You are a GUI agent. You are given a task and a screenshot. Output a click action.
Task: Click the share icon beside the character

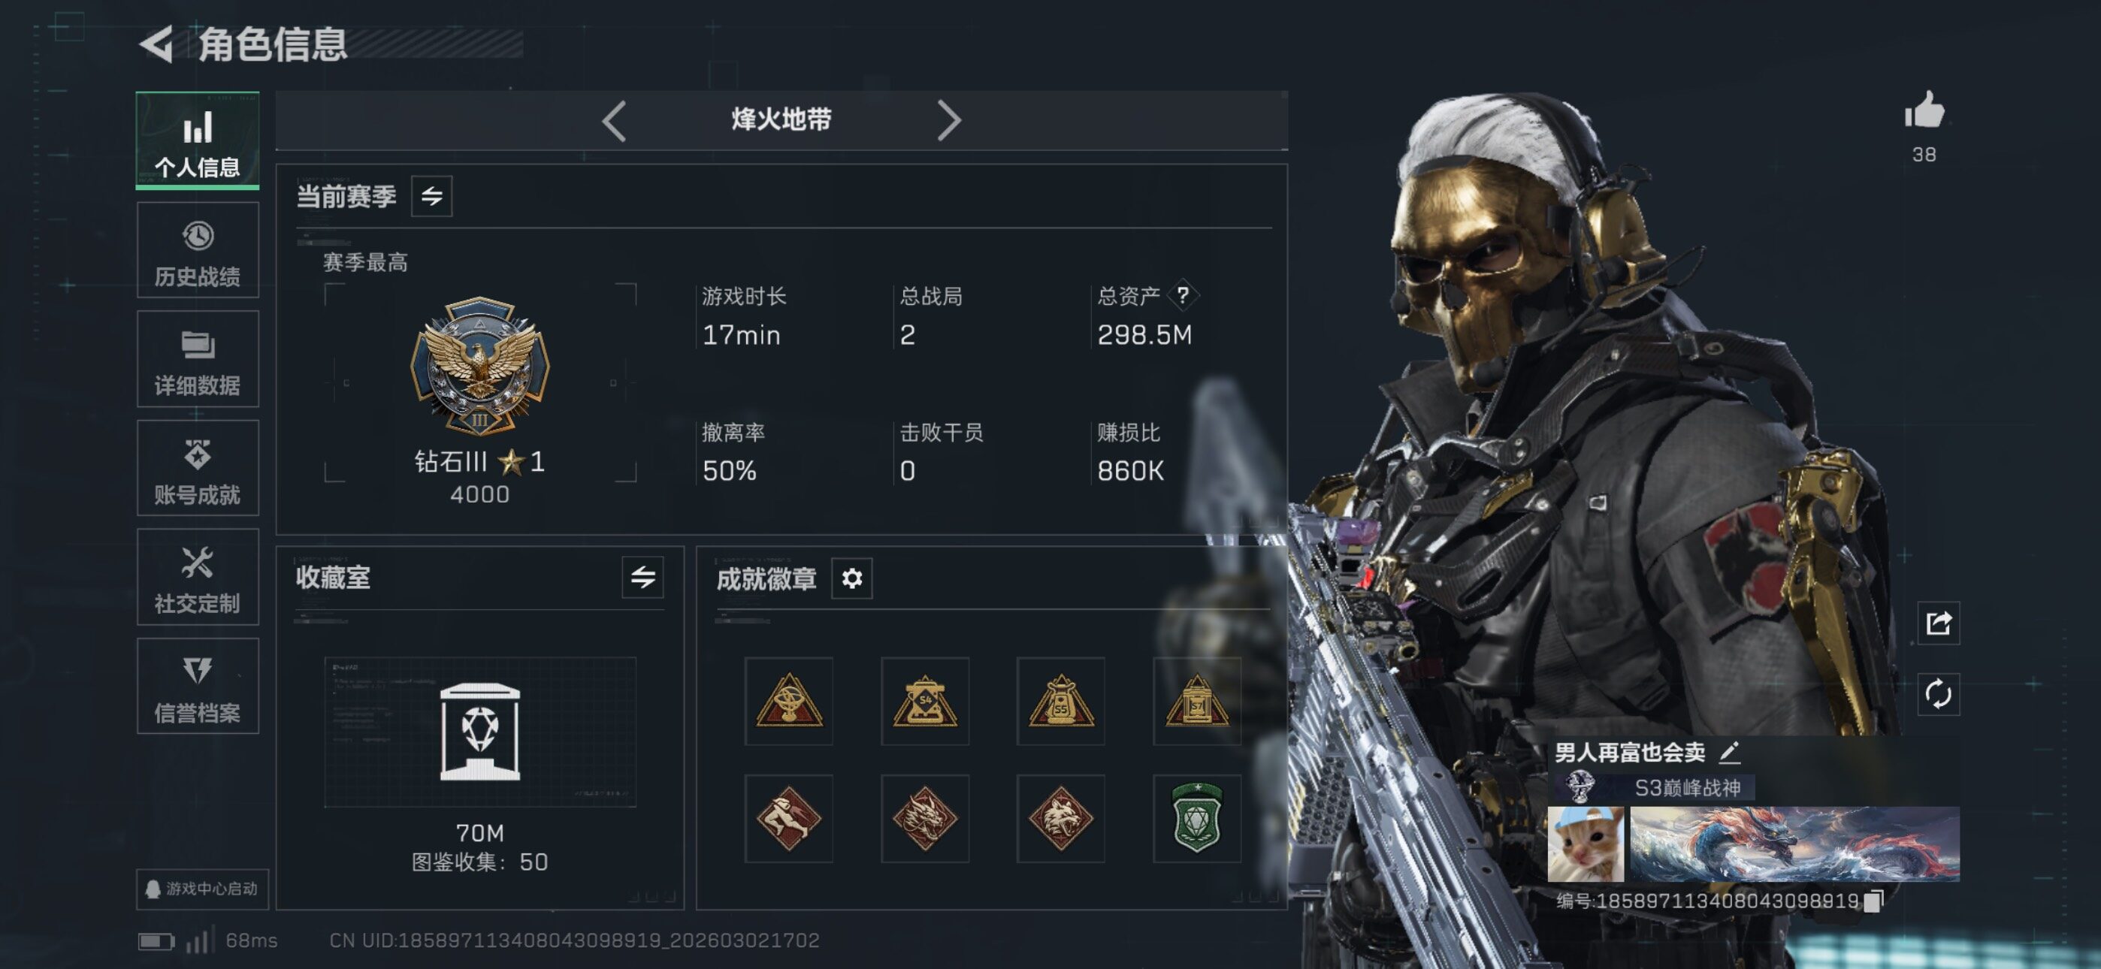(x=1938, y=624)
